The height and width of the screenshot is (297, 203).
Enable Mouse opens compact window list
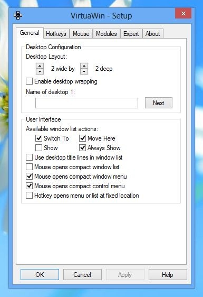(30, 167)
